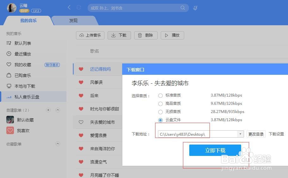Toggle heart on 还记得我吗
Viewport: 288px width, 178px height.
81,69
